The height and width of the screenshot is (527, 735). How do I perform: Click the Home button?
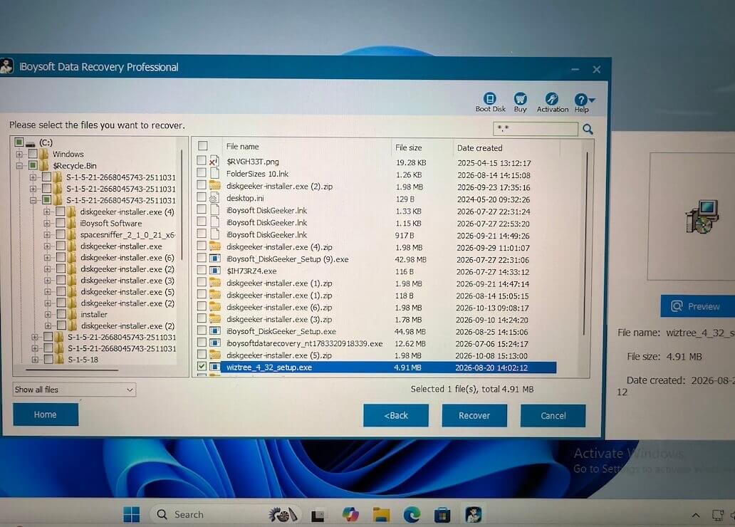coord(46,414)
